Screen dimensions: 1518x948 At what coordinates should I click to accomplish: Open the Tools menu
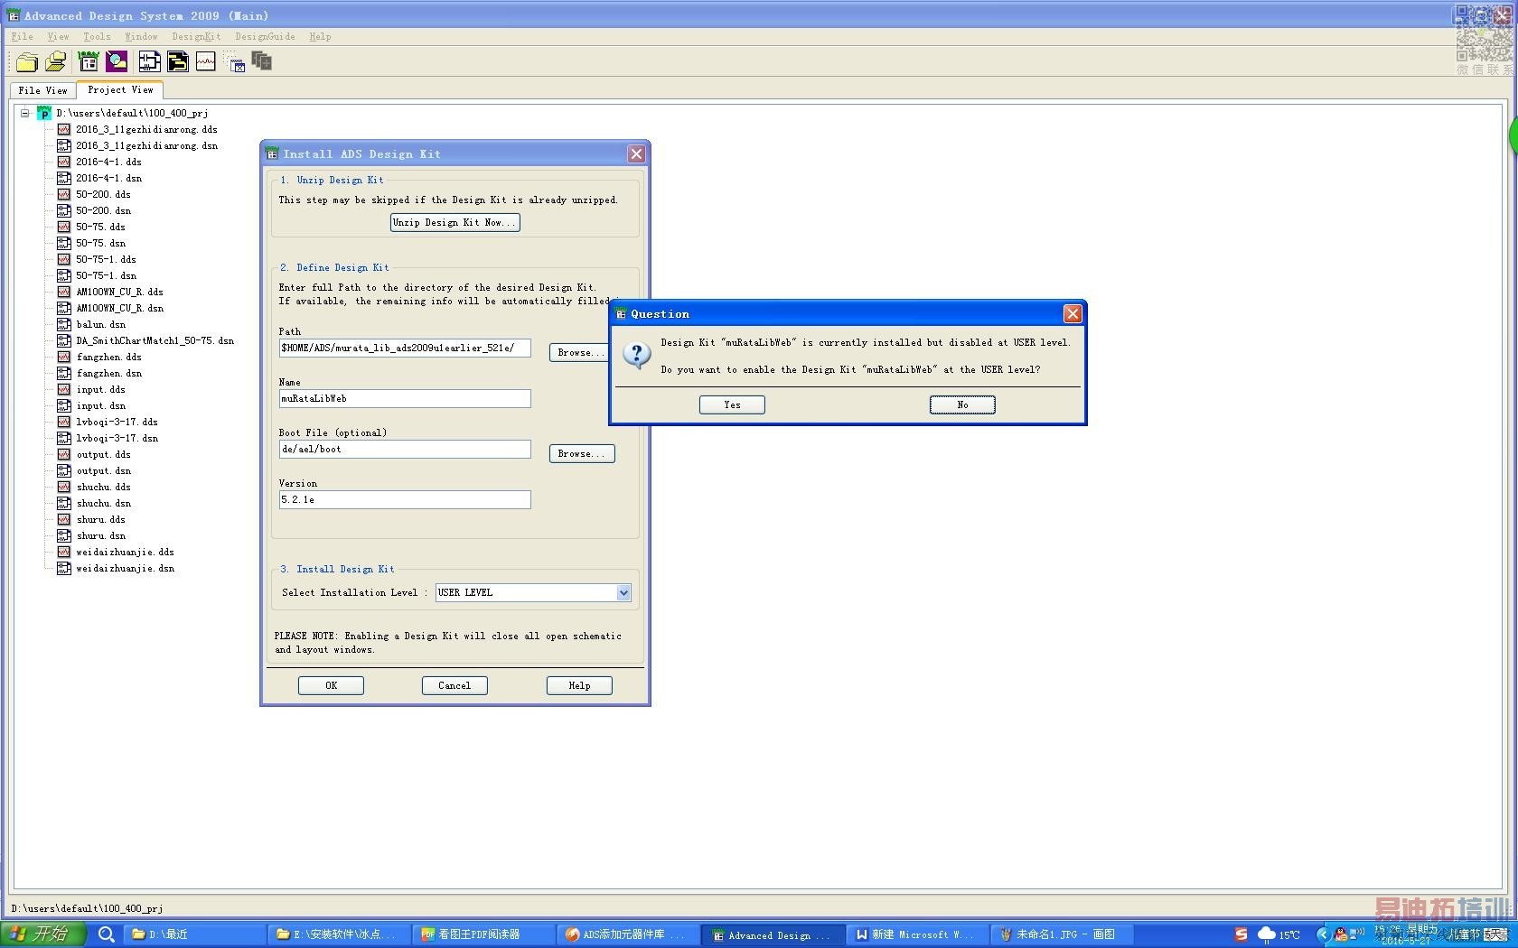tap(97, 37)
